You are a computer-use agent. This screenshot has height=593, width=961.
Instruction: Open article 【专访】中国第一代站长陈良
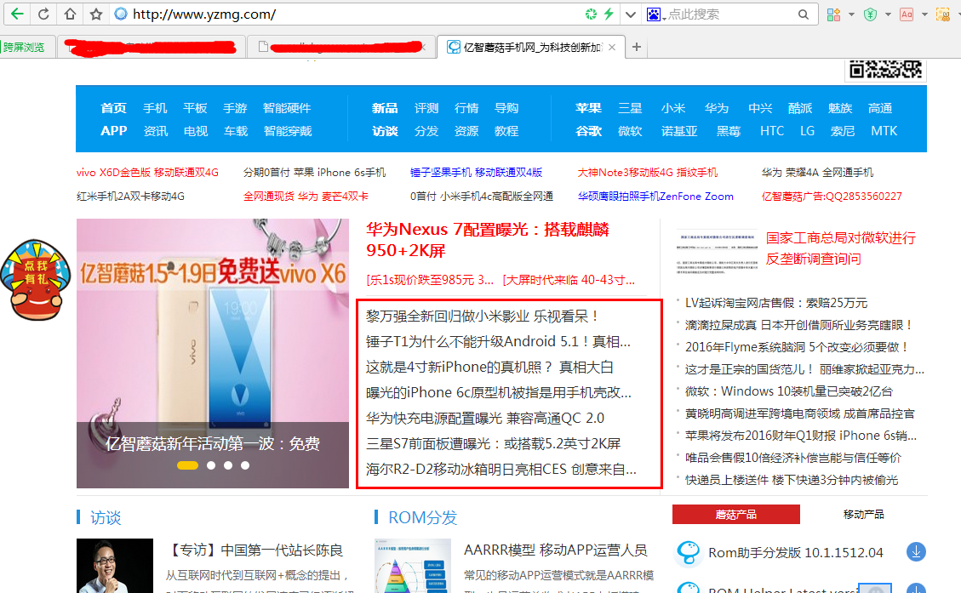255,550
